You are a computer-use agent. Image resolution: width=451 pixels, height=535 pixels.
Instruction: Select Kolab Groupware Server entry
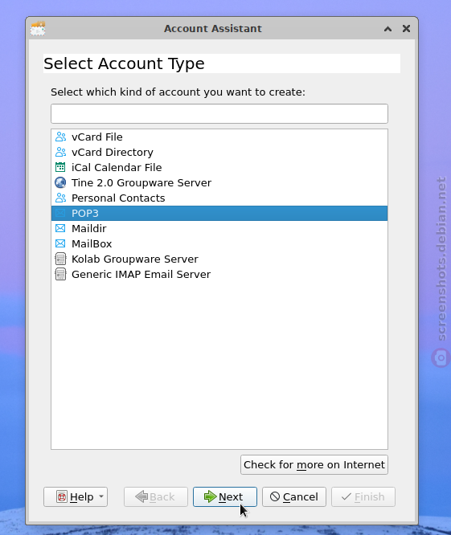tap(219, 259)
